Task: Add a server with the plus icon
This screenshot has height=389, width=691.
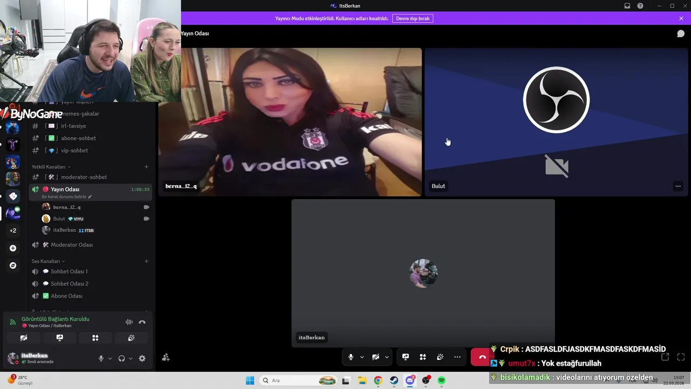Action: point(13,248)
